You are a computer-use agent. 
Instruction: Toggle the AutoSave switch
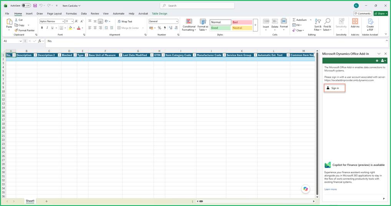pyautogui.click(x=26, y=5)
